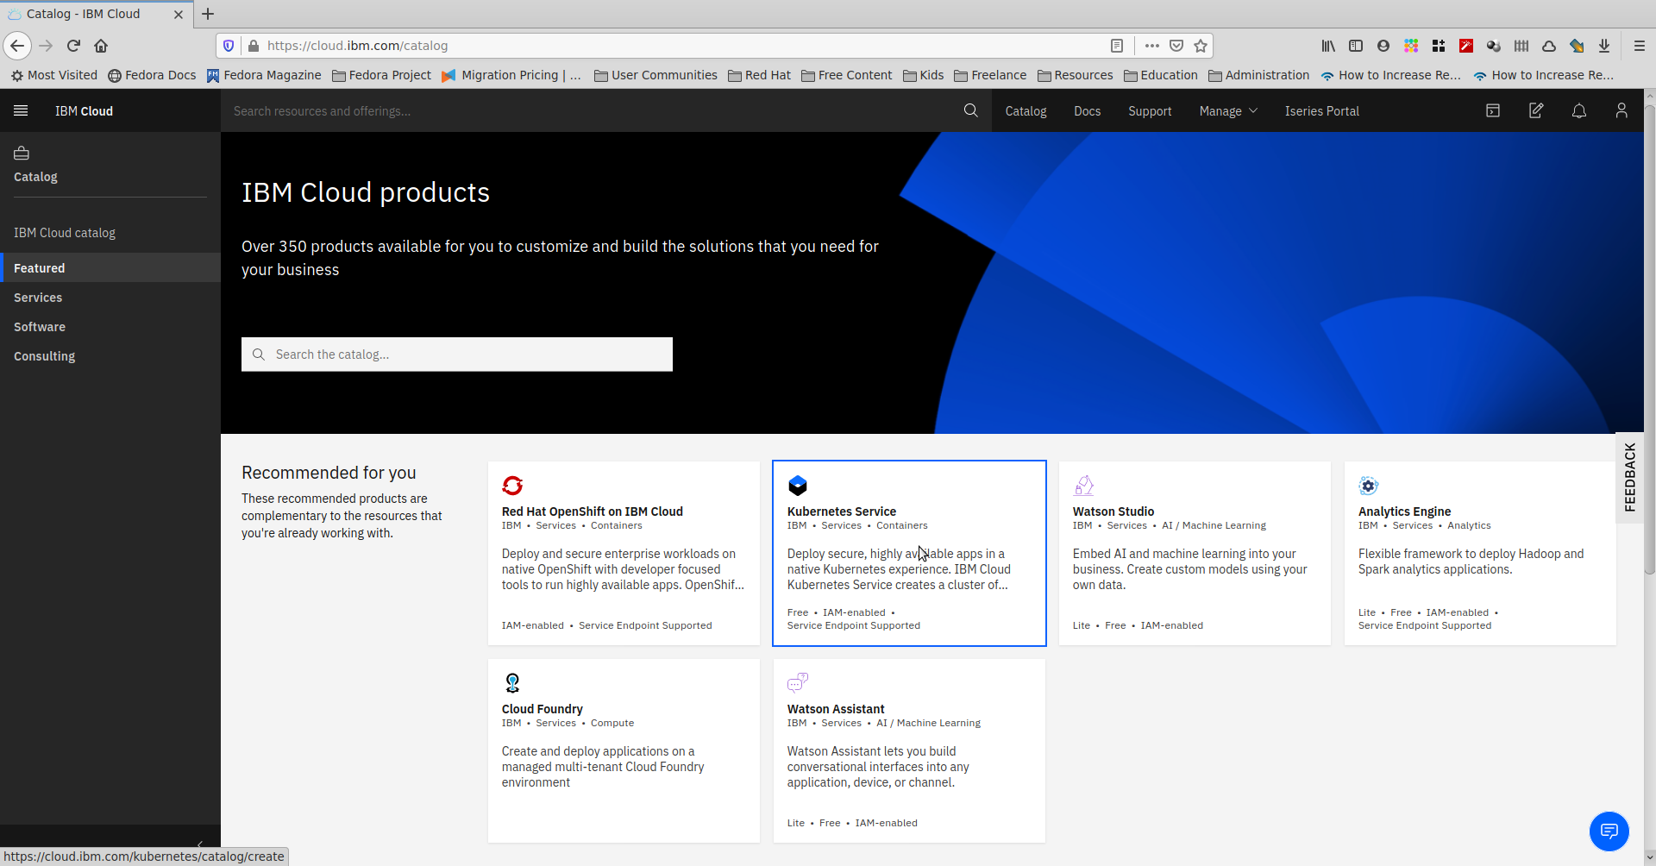Open the Administration bookmarks folder
Screen dimensions: 1656x866
point(1258,75)
